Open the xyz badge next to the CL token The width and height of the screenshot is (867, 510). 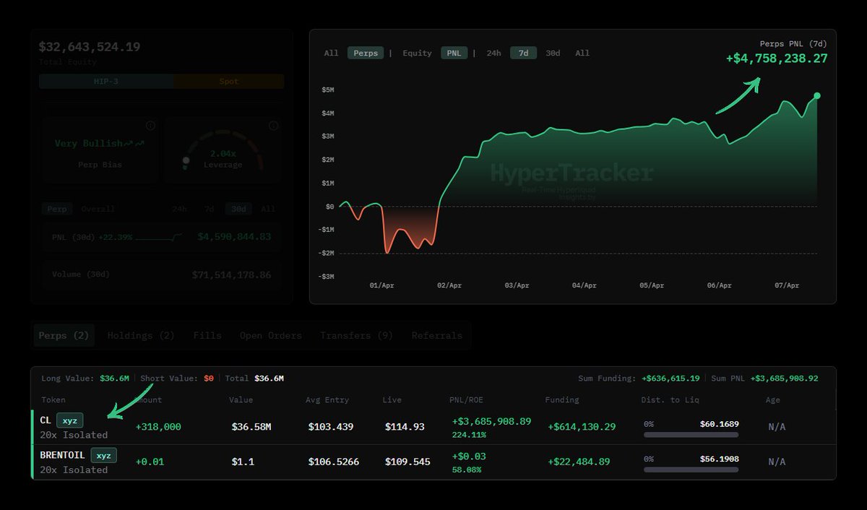pos(69,420)
